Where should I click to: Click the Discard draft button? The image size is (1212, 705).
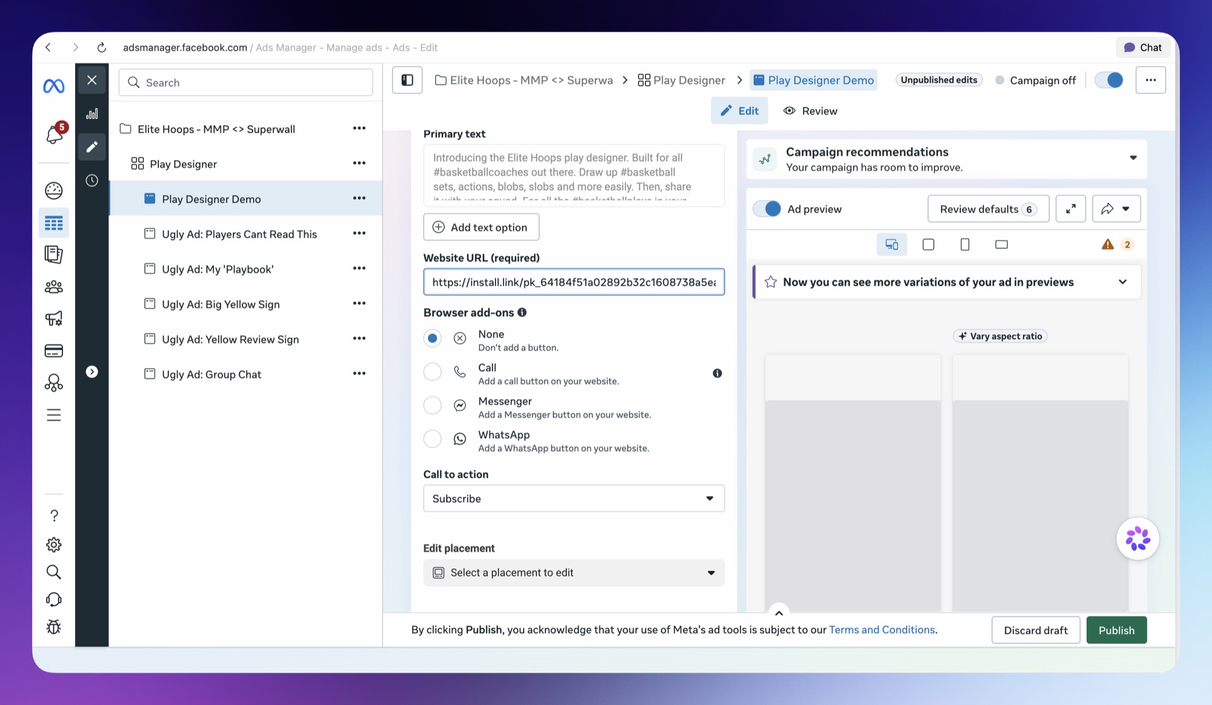point(1036,630)
